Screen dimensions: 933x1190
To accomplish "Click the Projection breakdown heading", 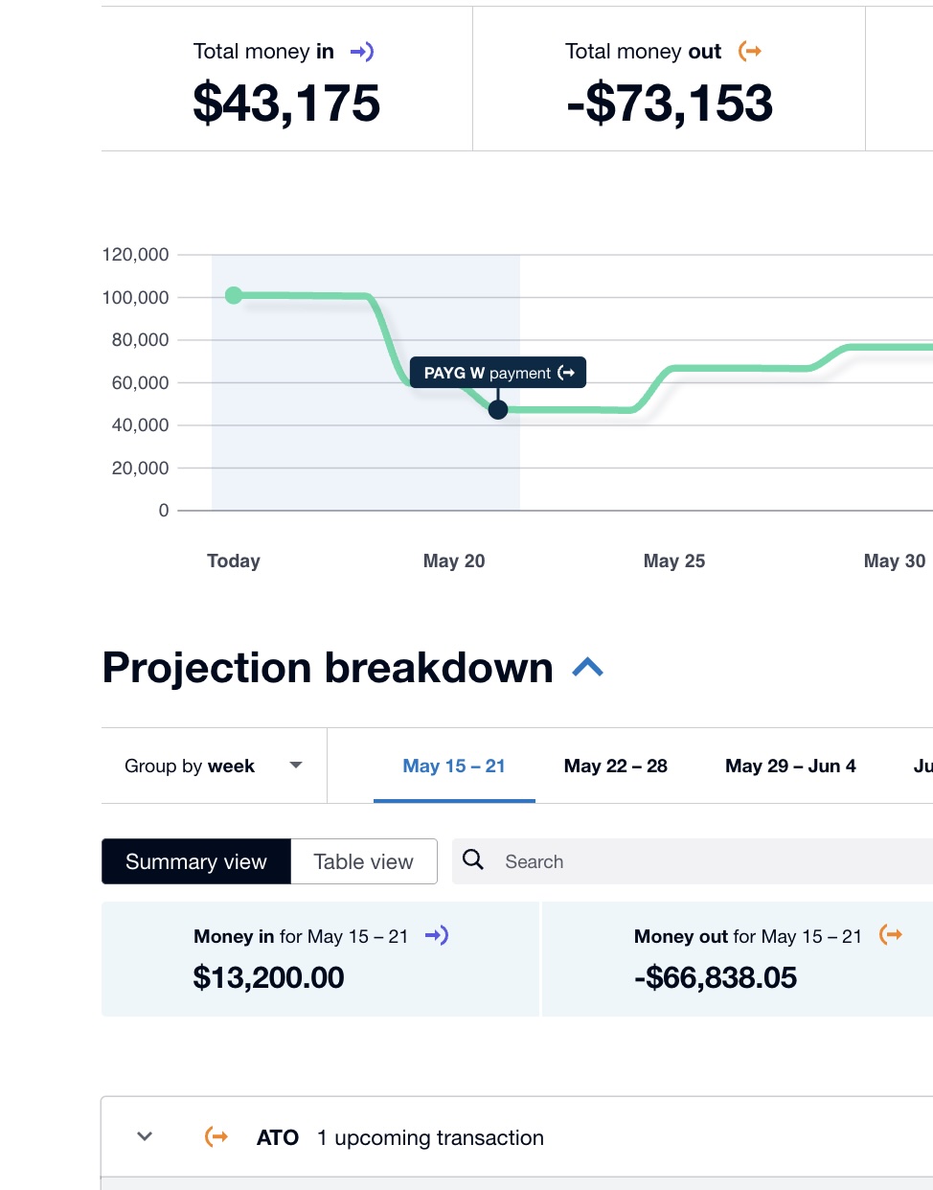I will coord(328,668).
